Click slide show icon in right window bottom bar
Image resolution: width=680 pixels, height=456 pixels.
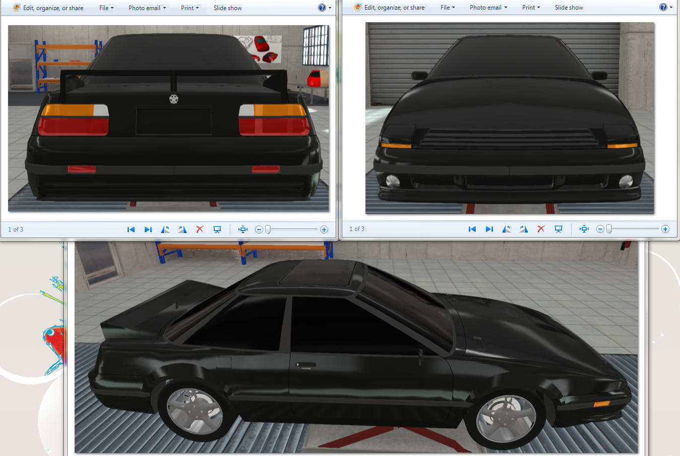click(559, 229)
